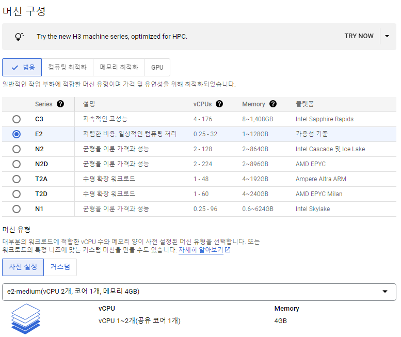This screenshot has height=337, width=401.
Task: Click the Intel Sapphire Rapids platform cell
Action: click(x=324, y=119)
